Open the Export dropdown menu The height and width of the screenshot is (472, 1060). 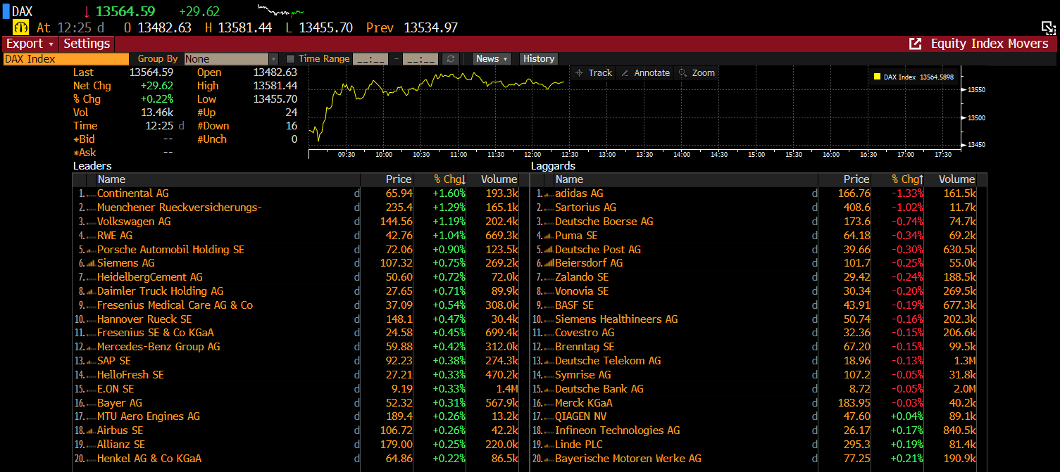(x=30, y=44)
